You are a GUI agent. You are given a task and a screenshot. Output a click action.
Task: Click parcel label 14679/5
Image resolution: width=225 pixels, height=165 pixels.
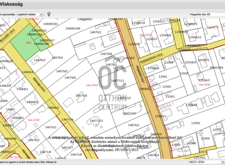coord(62,71)
